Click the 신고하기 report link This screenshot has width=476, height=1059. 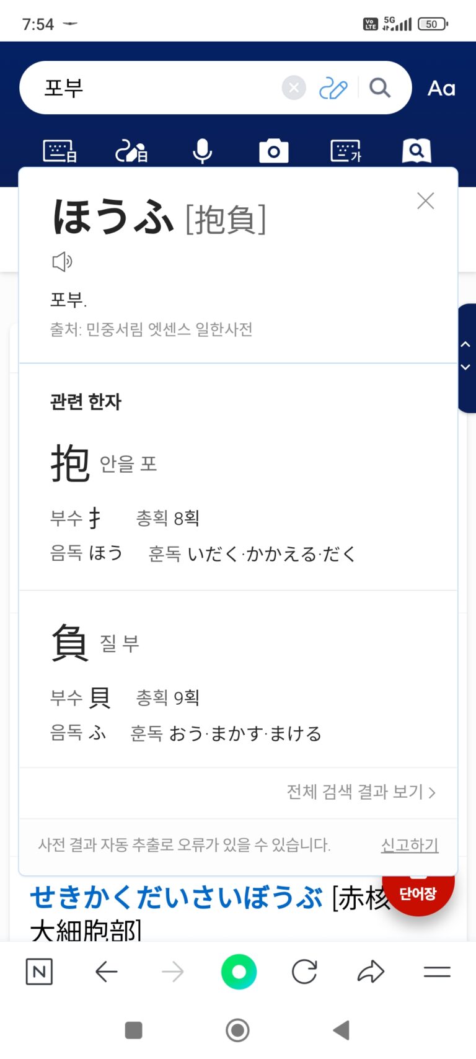[x=409, y=845]
